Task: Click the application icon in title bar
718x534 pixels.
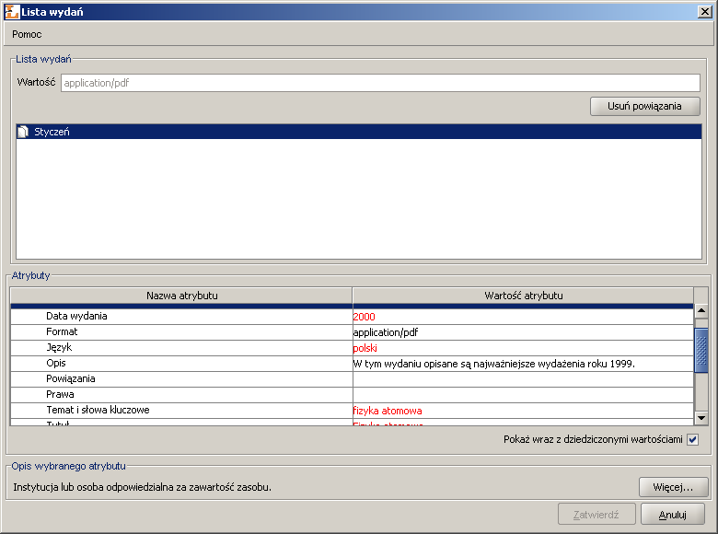Action: [x=12, y=12]
